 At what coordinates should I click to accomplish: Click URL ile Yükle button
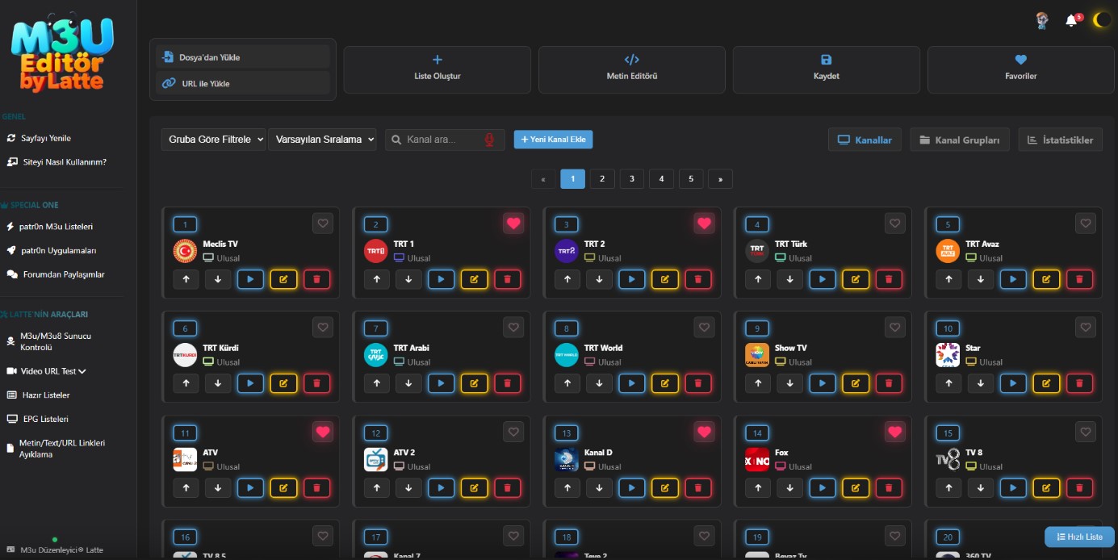[243, 83]
